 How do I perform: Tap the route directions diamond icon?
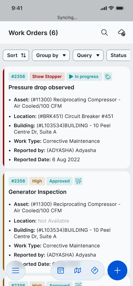pyautogui.click(x=95, y=270)
